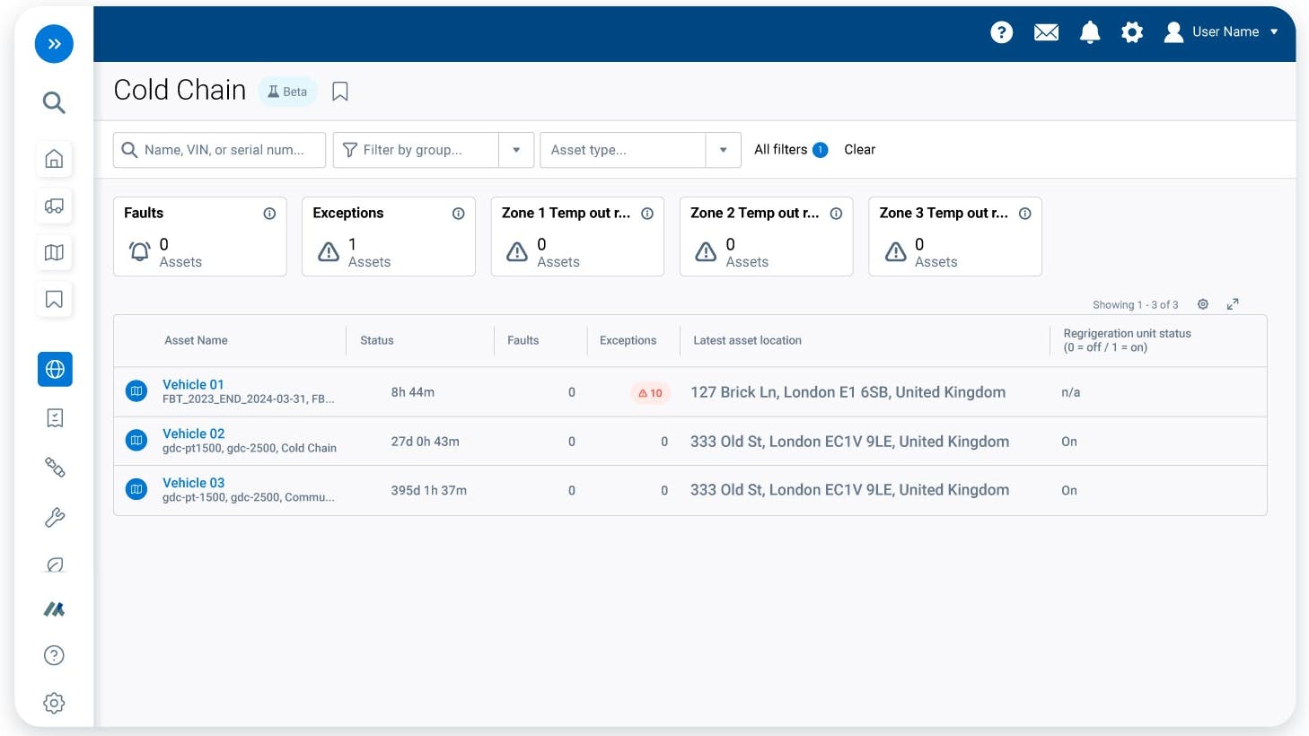Open the wrench maintenance icon
Viewport: 1309px width, 736px height.
click(54, 517)
